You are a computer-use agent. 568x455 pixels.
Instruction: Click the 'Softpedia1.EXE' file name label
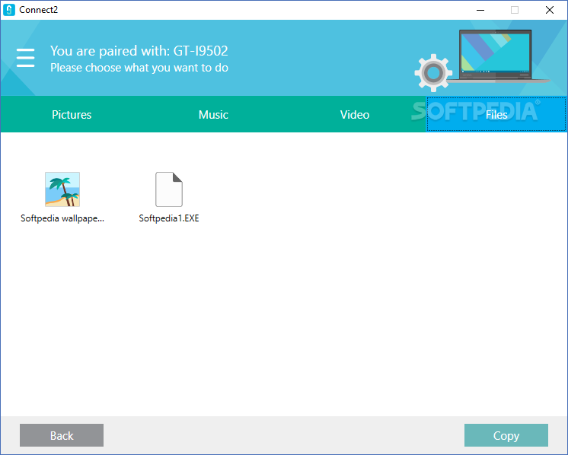pos(169,218)
